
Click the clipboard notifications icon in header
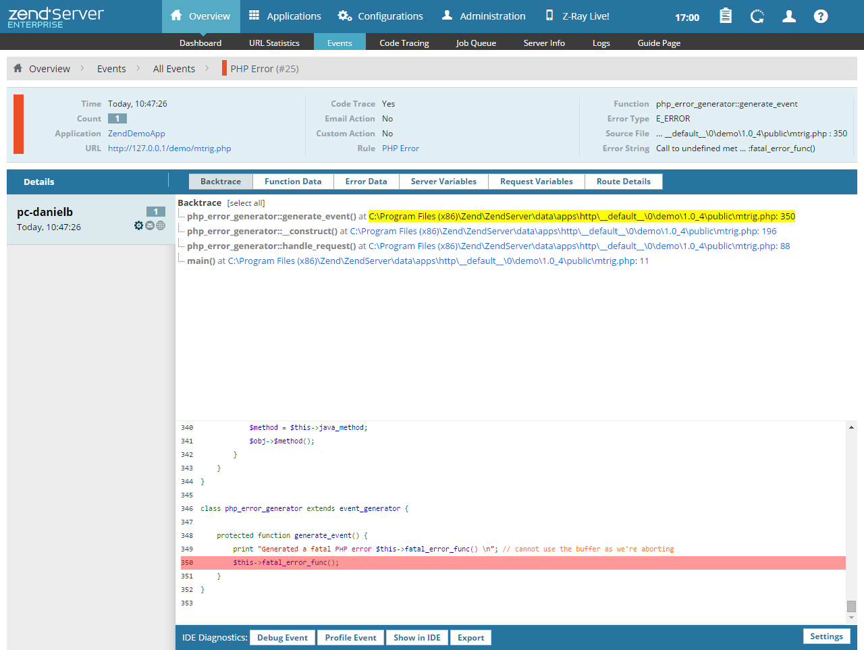[726, 16]
